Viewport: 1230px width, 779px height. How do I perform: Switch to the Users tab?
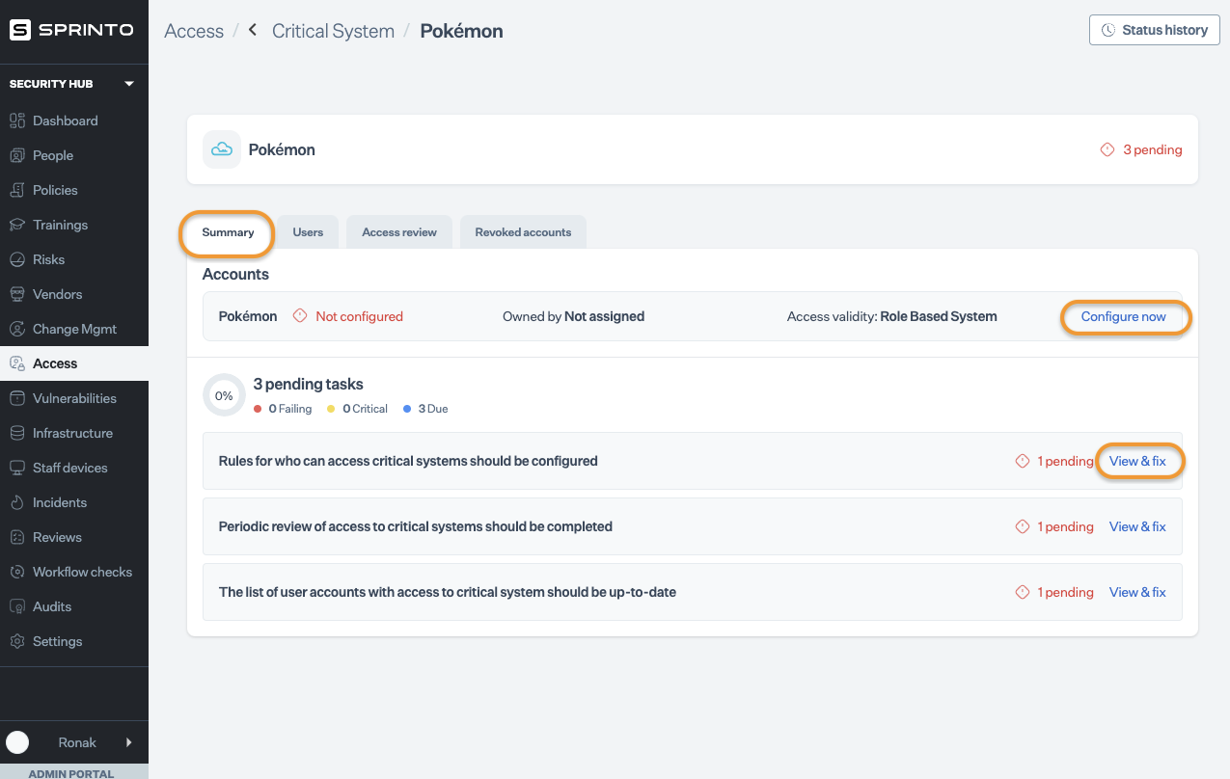point(308,232)
